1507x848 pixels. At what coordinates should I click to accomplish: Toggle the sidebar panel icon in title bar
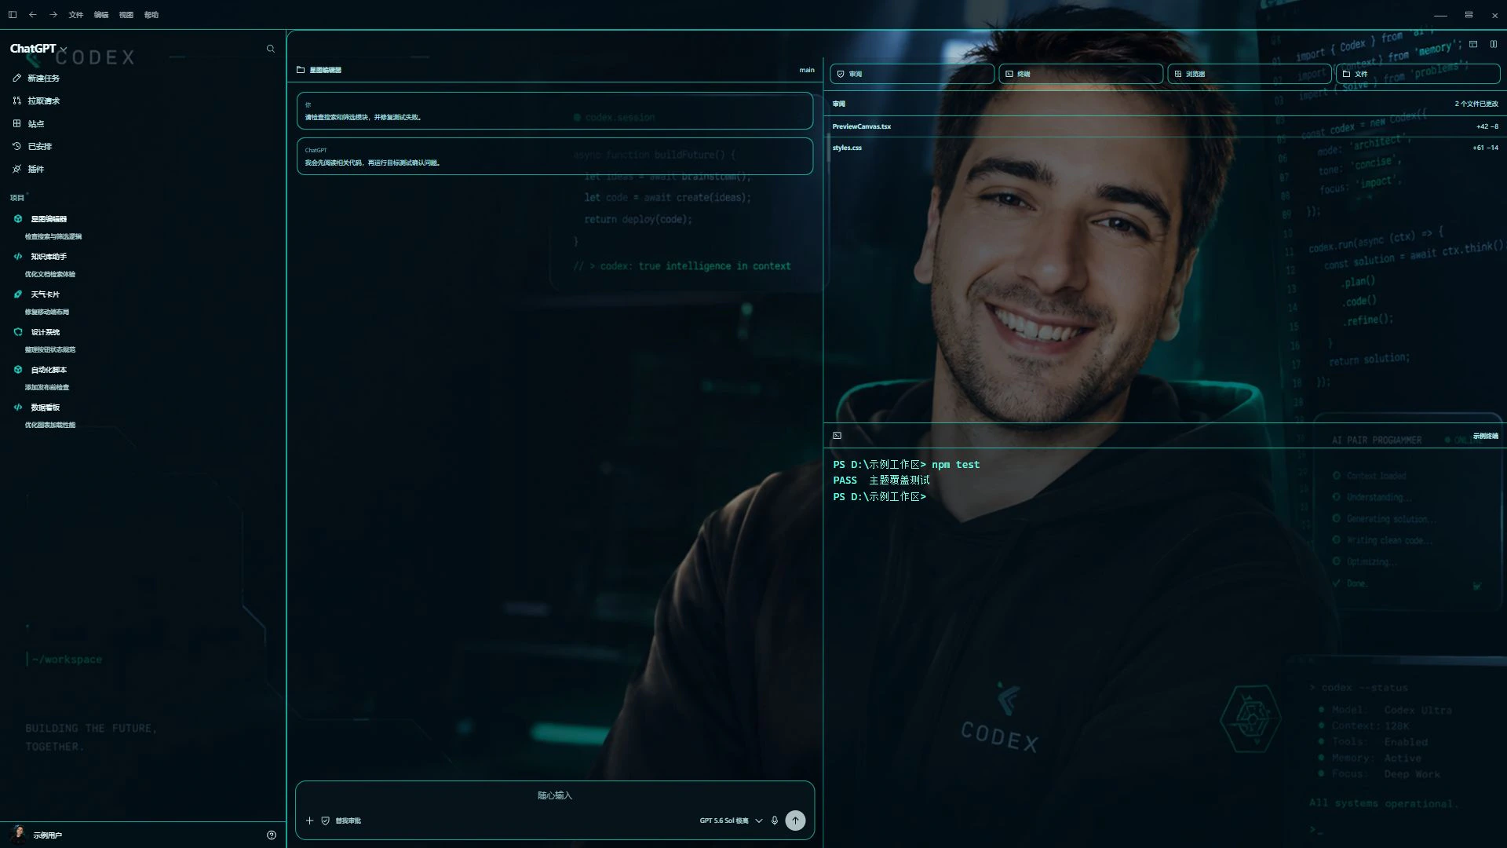point(13,15)
